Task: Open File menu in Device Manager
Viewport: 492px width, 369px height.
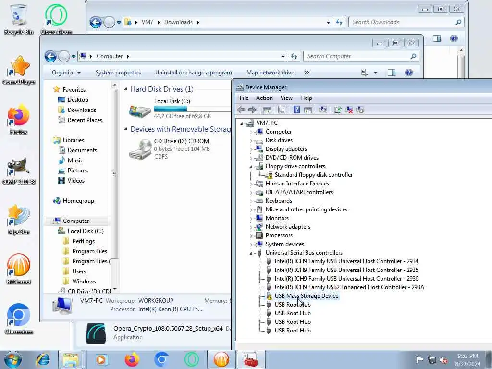Action: coord(244,98)
